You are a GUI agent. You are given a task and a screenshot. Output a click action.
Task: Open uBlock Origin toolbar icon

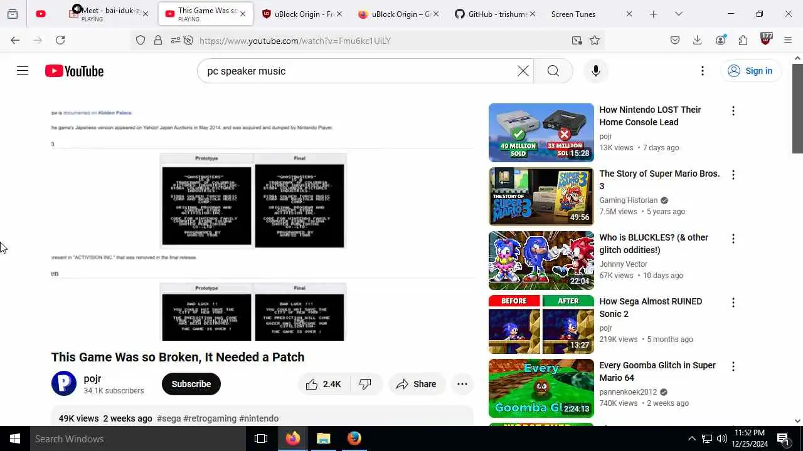tap(765, 39)
